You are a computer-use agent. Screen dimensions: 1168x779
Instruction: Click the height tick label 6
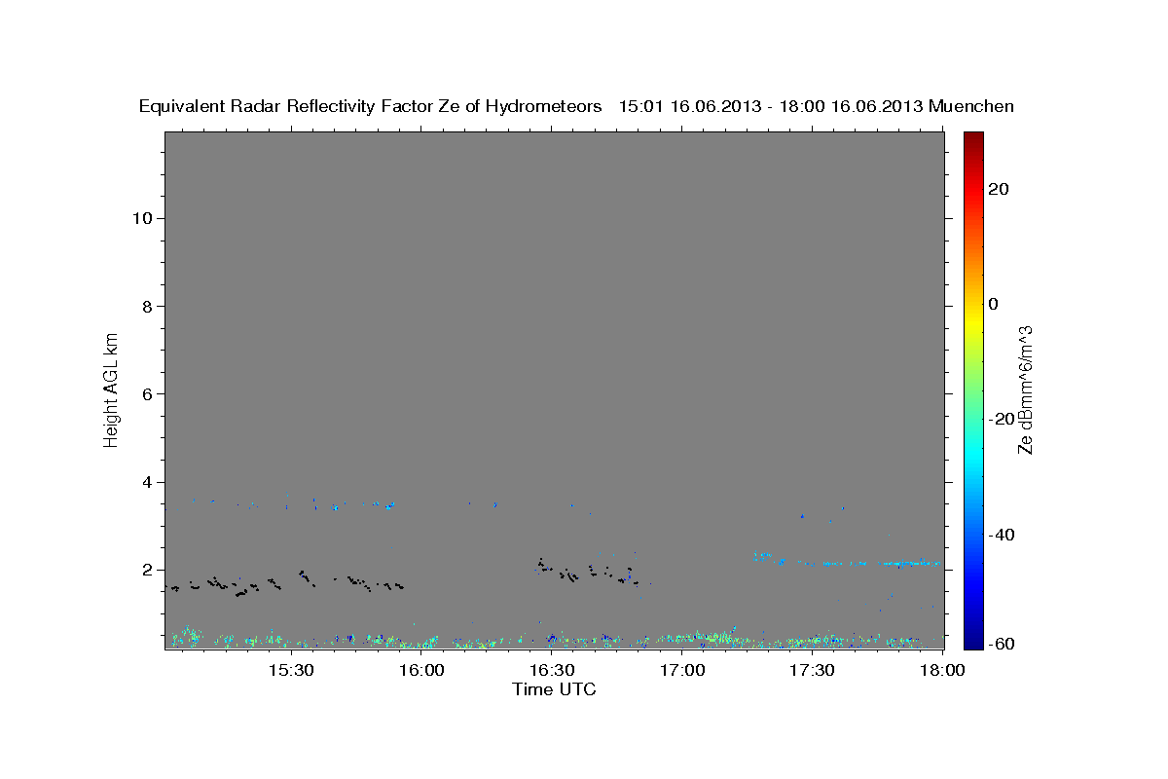148,393
